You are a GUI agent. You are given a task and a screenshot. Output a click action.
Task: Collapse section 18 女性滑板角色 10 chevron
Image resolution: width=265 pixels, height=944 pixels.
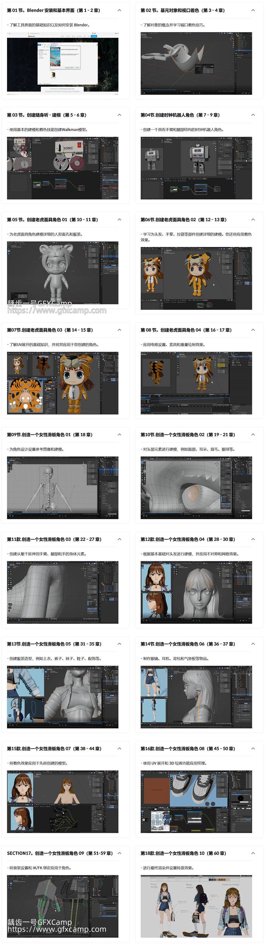tap(253, 854)
